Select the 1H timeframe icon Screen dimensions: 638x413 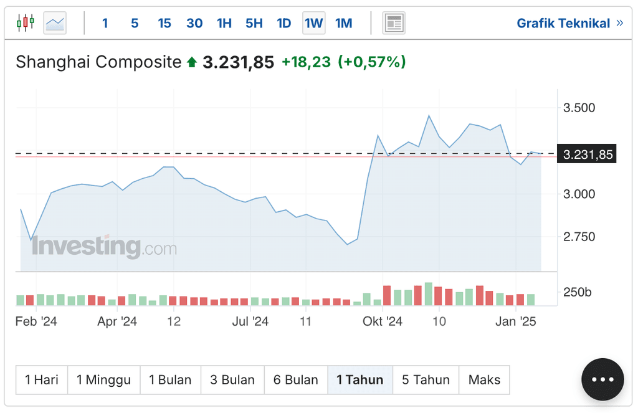coord(224,23)
